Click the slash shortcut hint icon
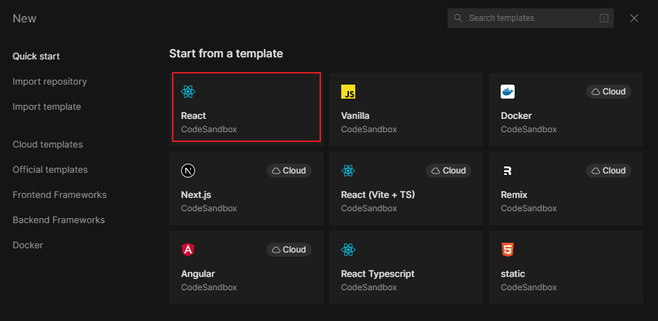The width and height of the screenshot is (658, 321). click(603, 18)
